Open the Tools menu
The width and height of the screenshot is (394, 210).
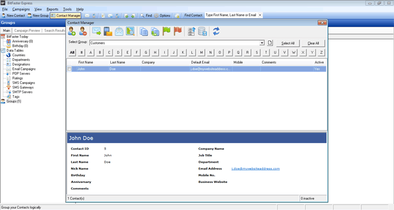[x=67, y=10]
